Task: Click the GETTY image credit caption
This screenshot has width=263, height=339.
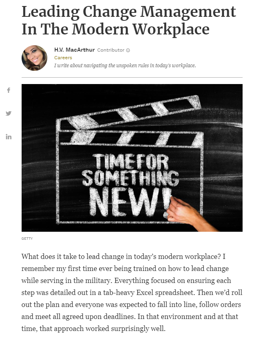Action: 27,239
